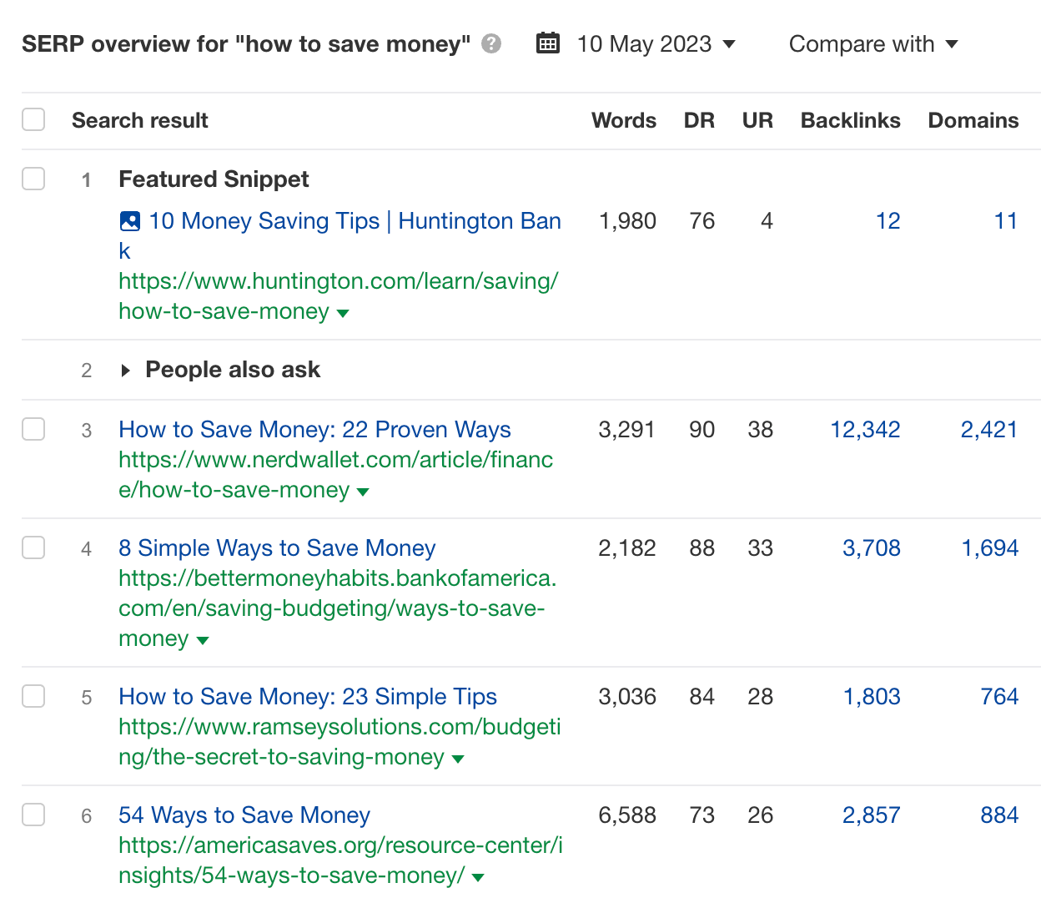Check the Featured Snippet row checkbox
This screenshot has width=1041, height=903.
(33, 179)
